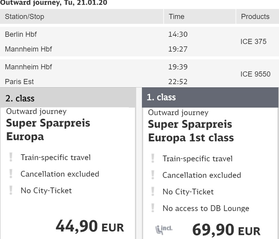Select the 1. class tab
The height and width of the screenshot is (239, 279).
210,97
